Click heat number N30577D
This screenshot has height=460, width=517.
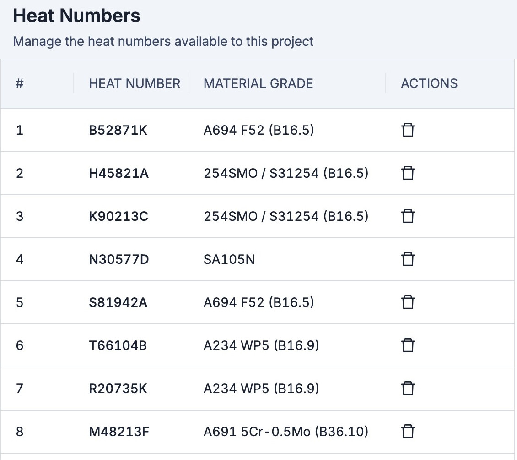tap(118, 259)
